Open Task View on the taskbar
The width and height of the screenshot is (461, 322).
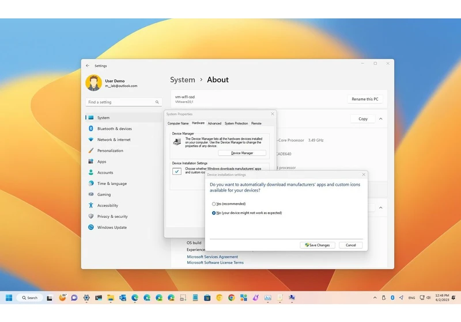(x=50, y=298)
